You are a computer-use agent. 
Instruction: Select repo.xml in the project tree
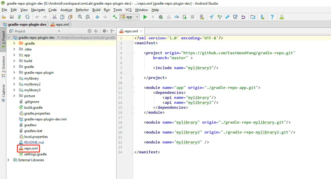(x=29, y=148)
